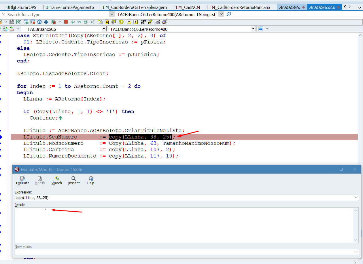363x264 pixels.
Task: Click the Save floppy disk toolbar icon
Action: [x=12, y=22]
